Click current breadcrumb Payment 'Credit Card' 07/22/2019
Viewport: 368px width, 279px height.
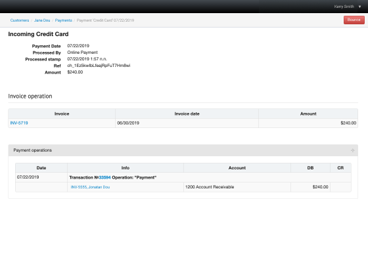click(x=105, y=20)
